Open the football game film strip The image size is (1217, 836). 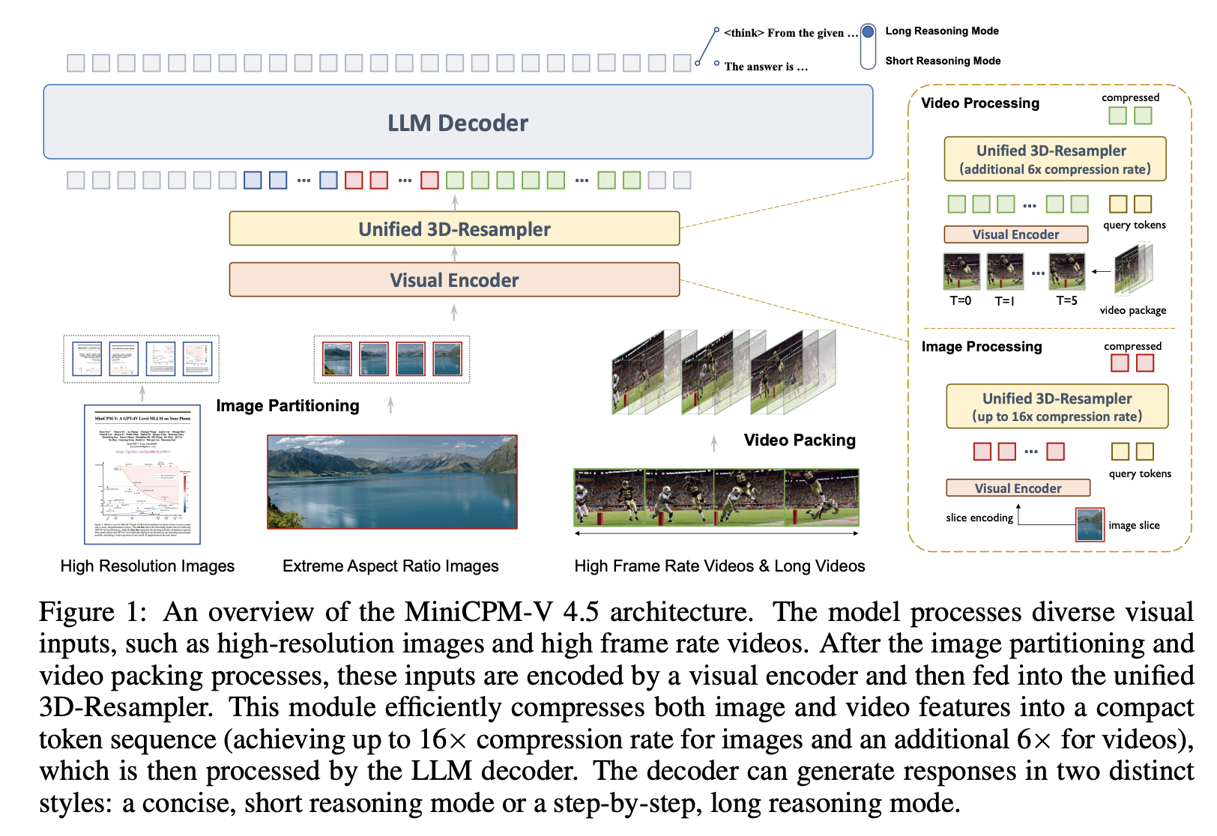coord(716,497)
